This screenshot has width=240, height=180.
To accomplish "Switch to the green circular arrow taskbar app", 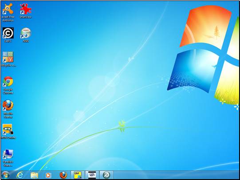I will 106,175.
